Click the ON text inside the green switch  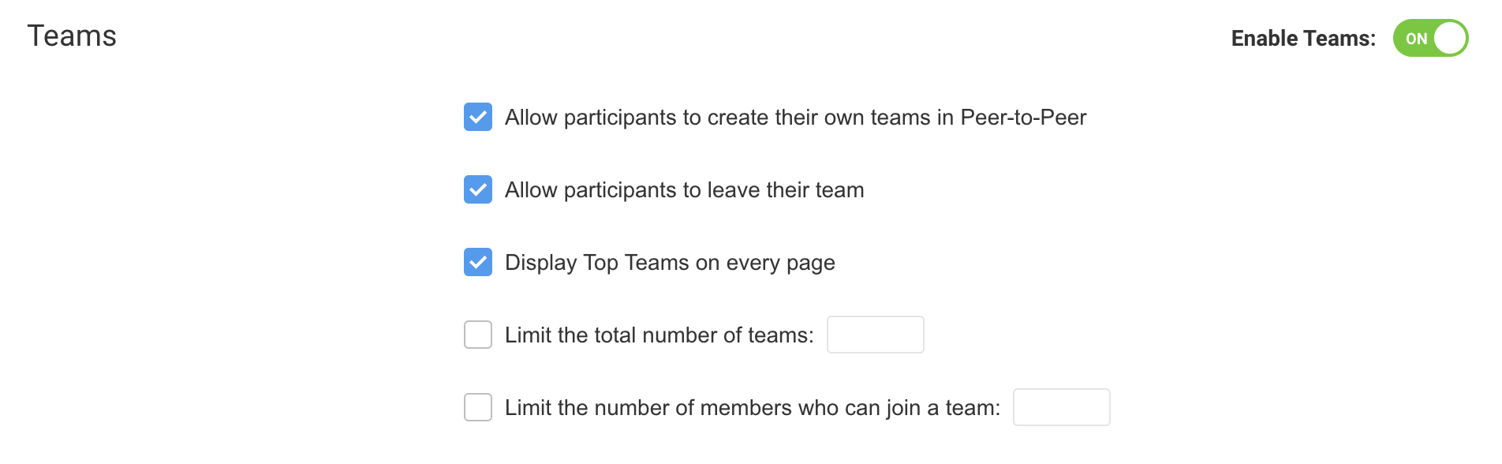[x=1416, y=39]
